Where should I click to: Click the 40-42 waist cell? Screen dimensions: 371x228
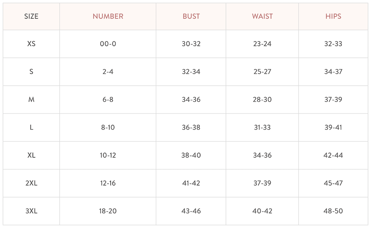[262, 211]
